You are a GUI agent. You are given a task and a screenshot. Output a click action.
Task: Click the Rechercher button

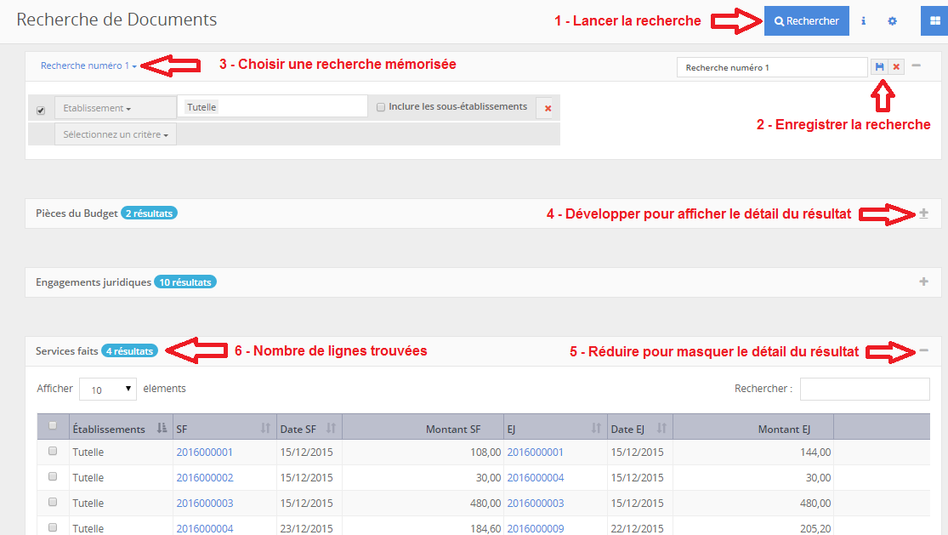click(806, 21)
